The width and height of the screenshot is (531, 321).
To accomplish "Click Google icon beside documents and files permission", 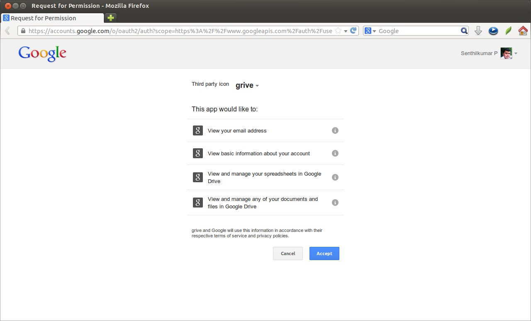I will (x=198, y=203).
